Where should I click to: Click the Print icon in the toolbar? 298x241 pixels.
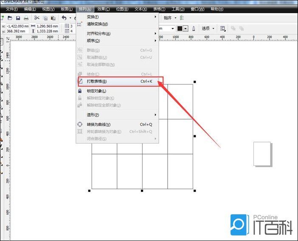(x=26, y=18)
